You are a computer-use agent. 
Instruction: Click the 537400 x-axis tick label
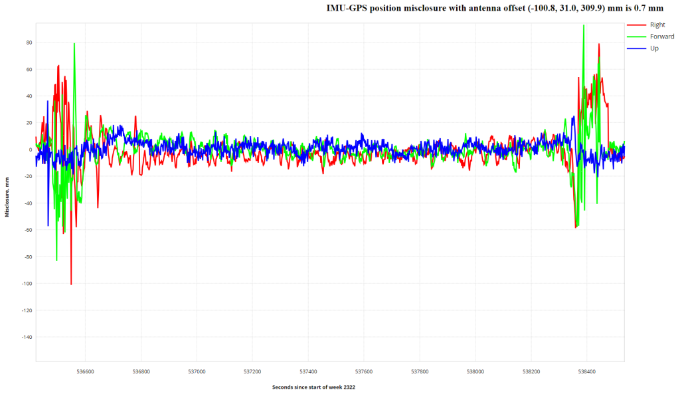(308, 371)
